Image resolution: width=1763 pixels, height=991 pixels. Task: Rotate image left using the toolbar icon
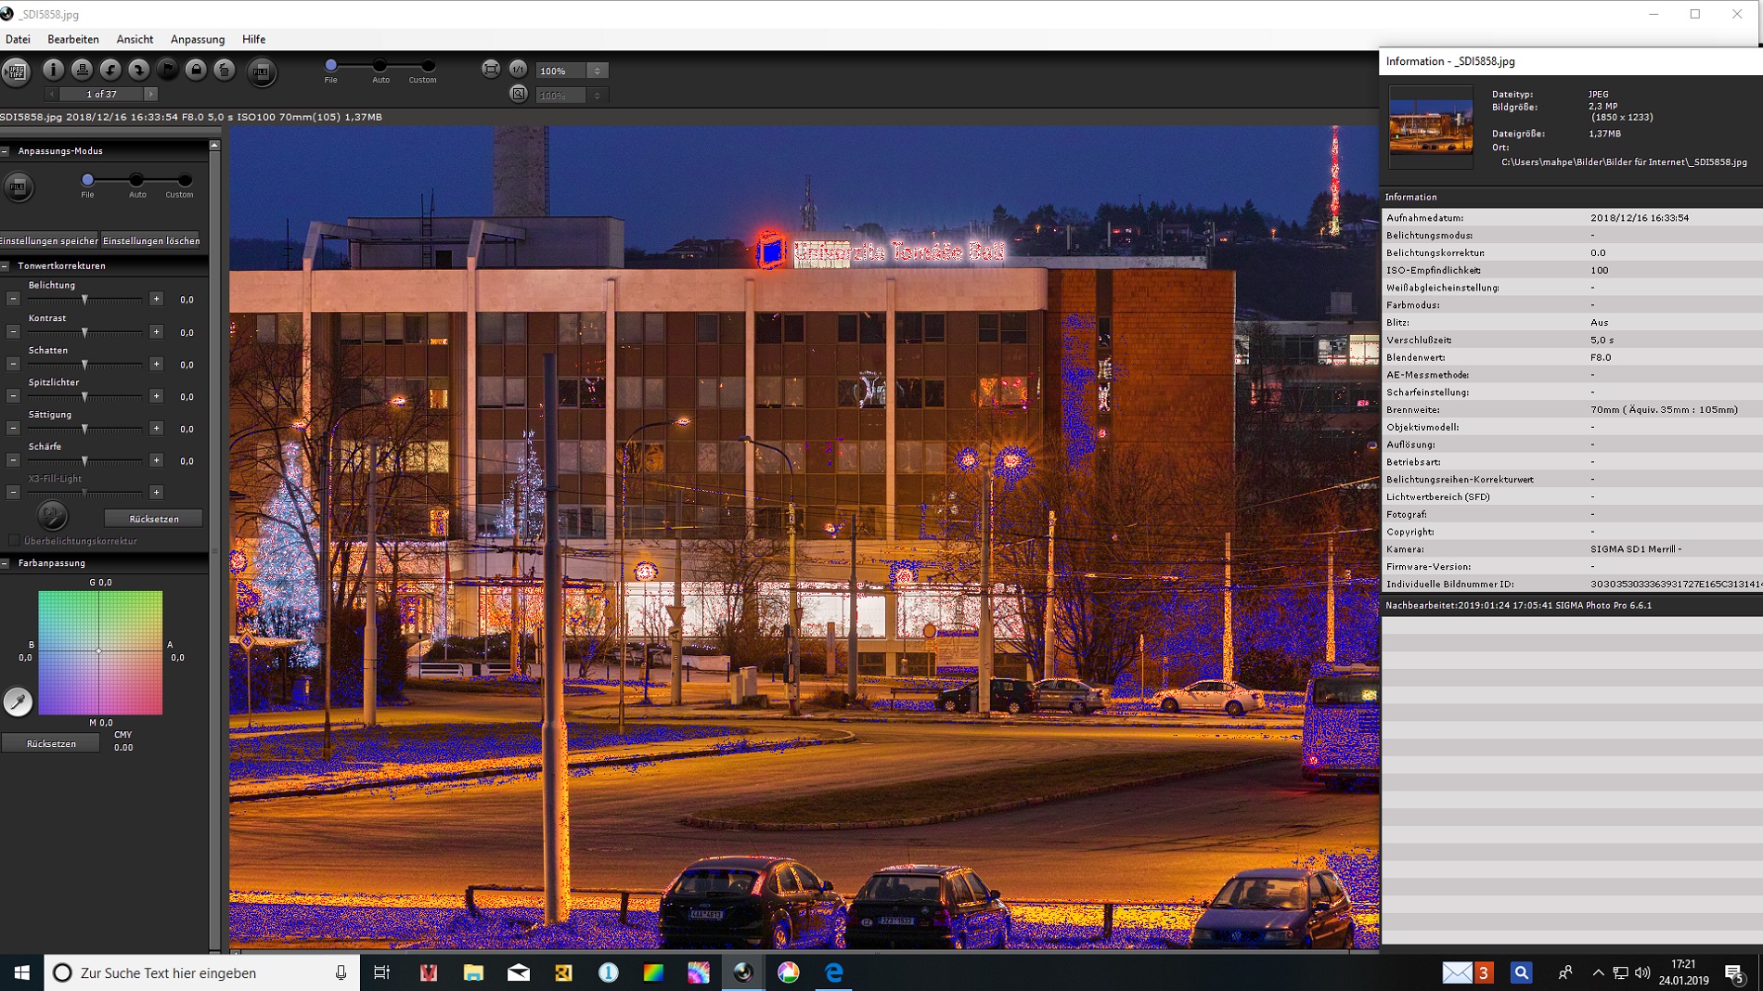(x=110, y=70)
